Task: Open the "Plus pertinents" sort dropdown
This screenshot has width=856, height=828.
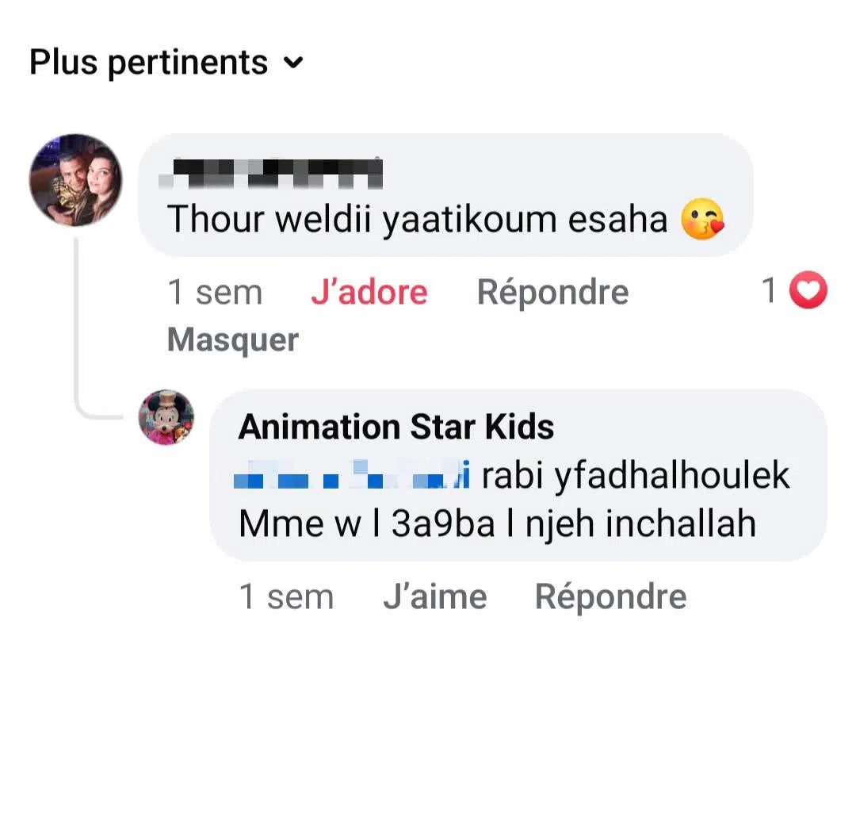Action: click(x=149, y=63)
